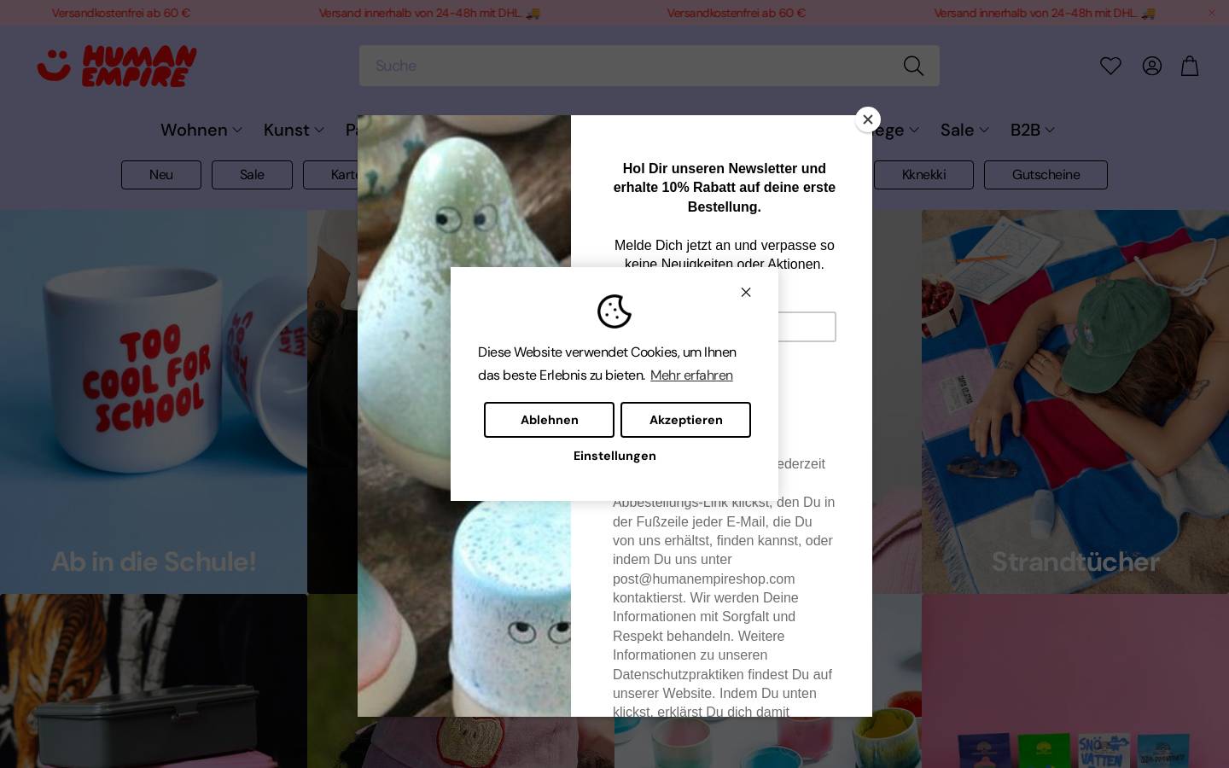Viewport: 1229px width, 768px height.
Task: Open the account profile icon
Action: pos(1152,66)
